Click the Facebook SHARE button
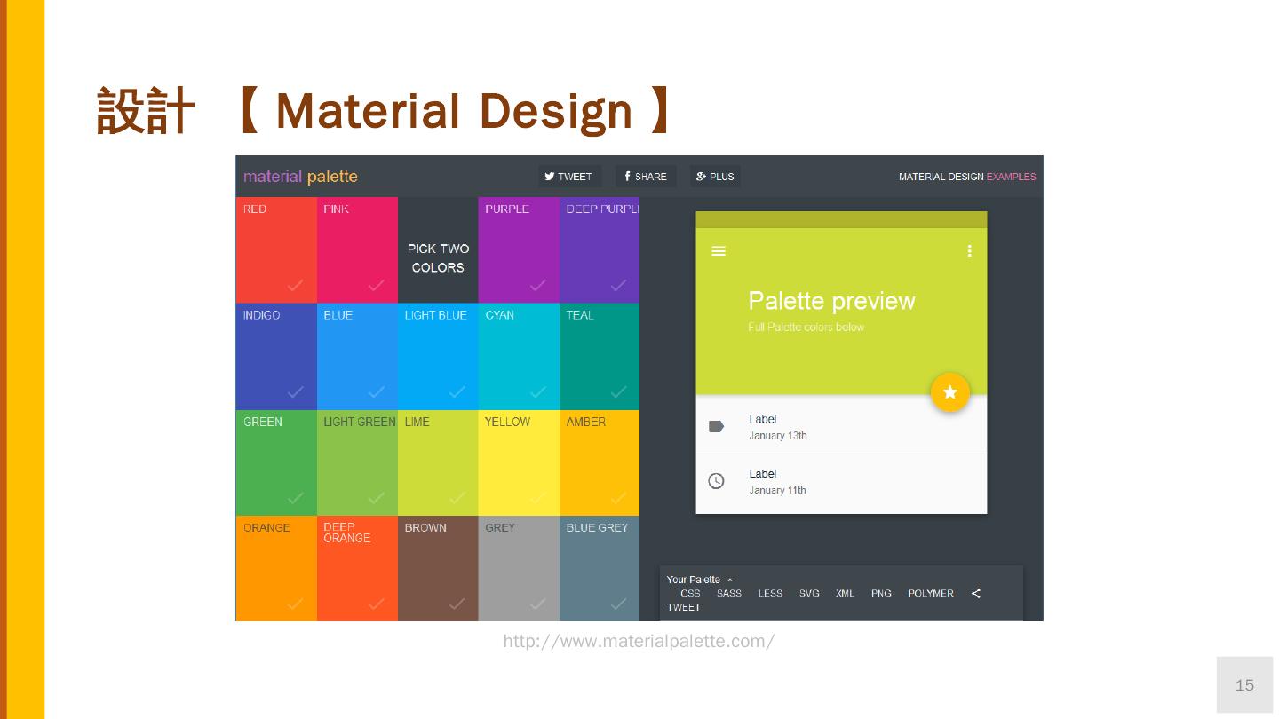The height and width of the screenshot is (719, 1279). pos(646,177)
